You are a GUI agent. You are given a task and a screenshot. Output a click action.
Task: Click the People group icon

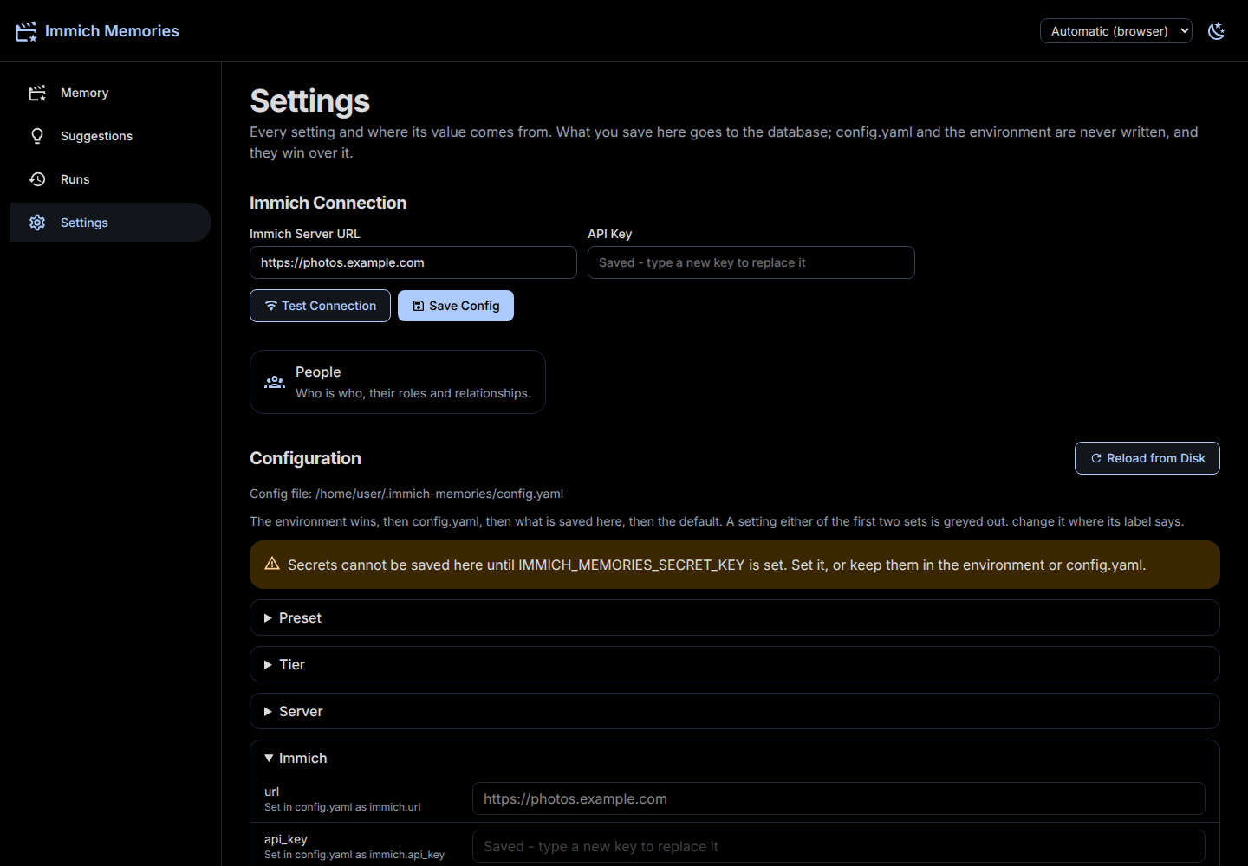pyautogui.click(x=275, y=382)
